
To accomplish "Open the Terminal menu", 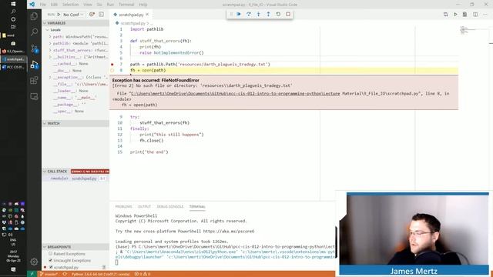I will pyautogui.click(x=126, y=5).
